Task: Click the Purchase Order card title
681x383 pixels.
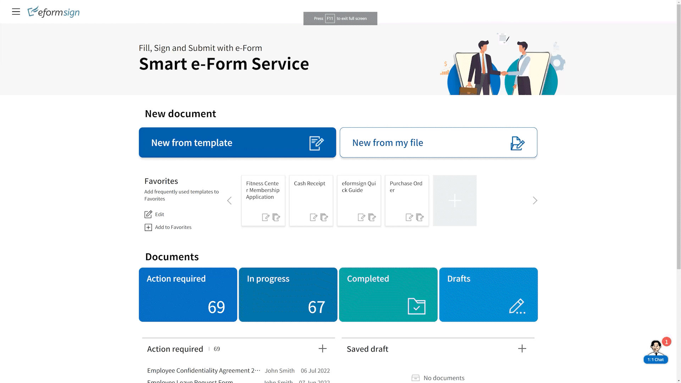Action: click(406, 187)
